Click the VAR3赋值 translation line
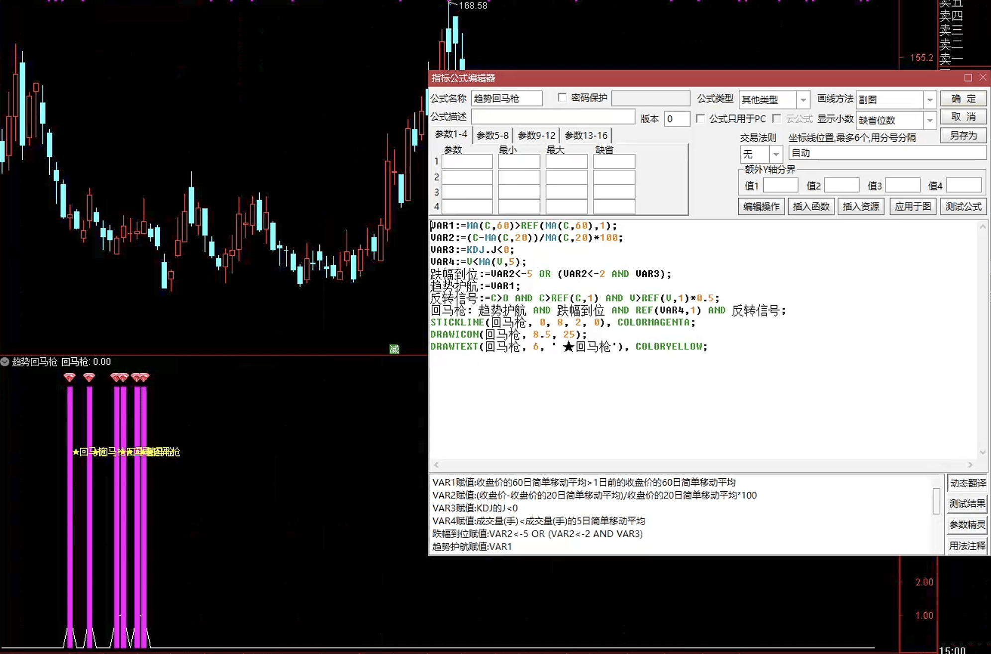 click(x=475, y=508)
